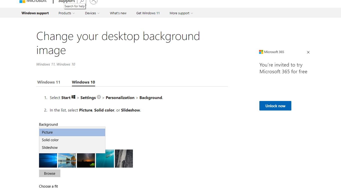This screenshot has height=192, width=341.
Task: Click the 'Windows 11, Windows 10' applies-to text
Action: (56, 64)
